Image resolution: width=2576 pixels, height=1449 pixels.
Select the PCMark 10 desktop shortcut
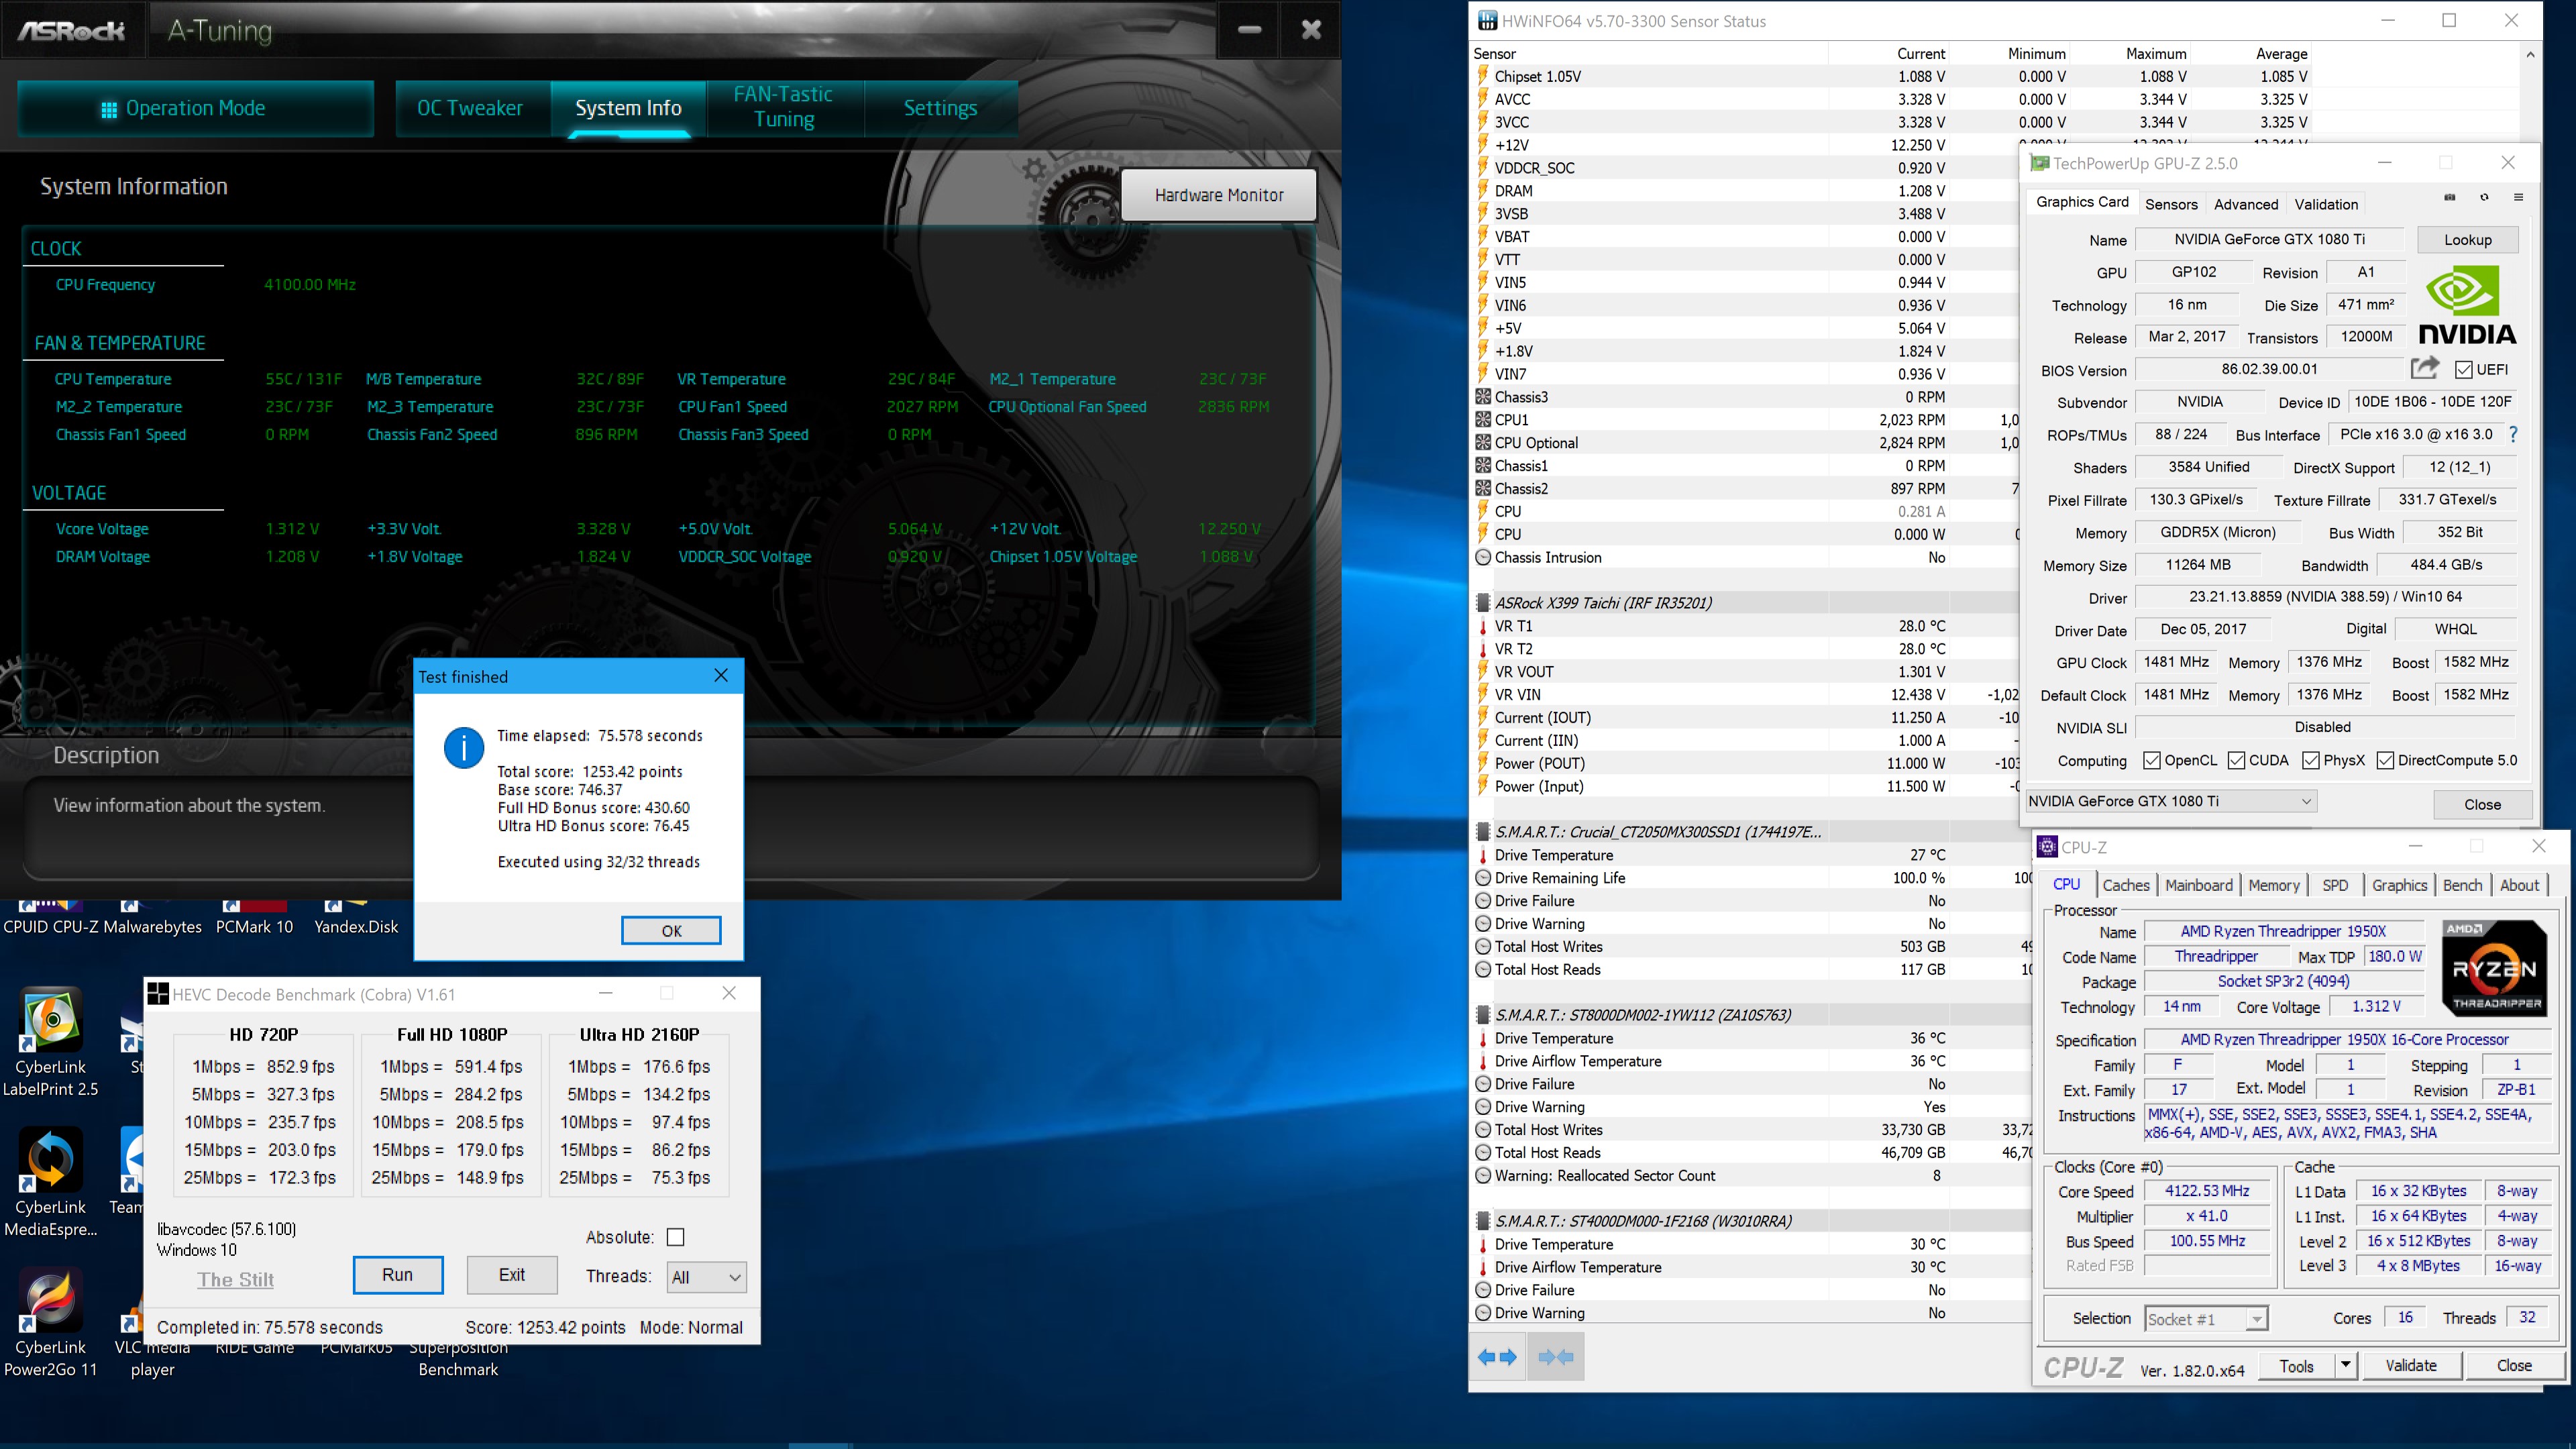255,918
